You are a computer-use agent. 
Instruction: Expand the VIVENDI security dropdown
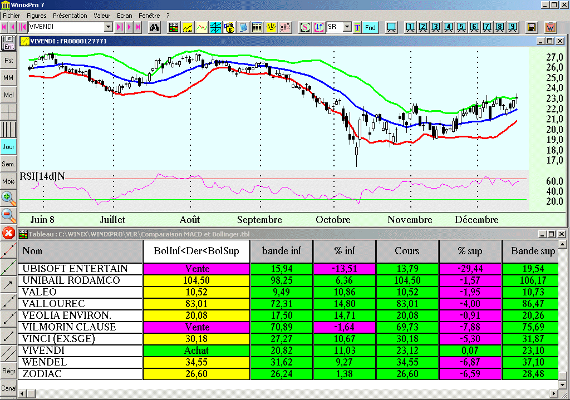click(109, 27)
